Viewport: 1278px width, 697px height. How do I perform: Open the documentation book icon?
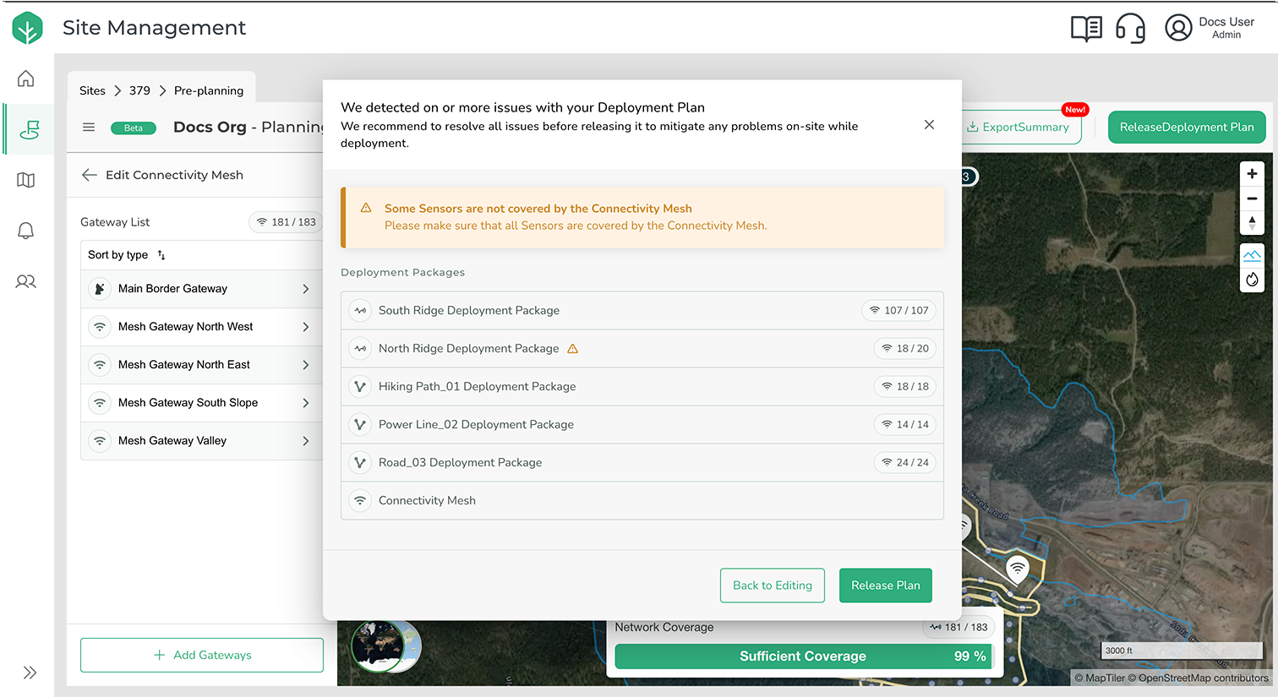coord(1086,28)
